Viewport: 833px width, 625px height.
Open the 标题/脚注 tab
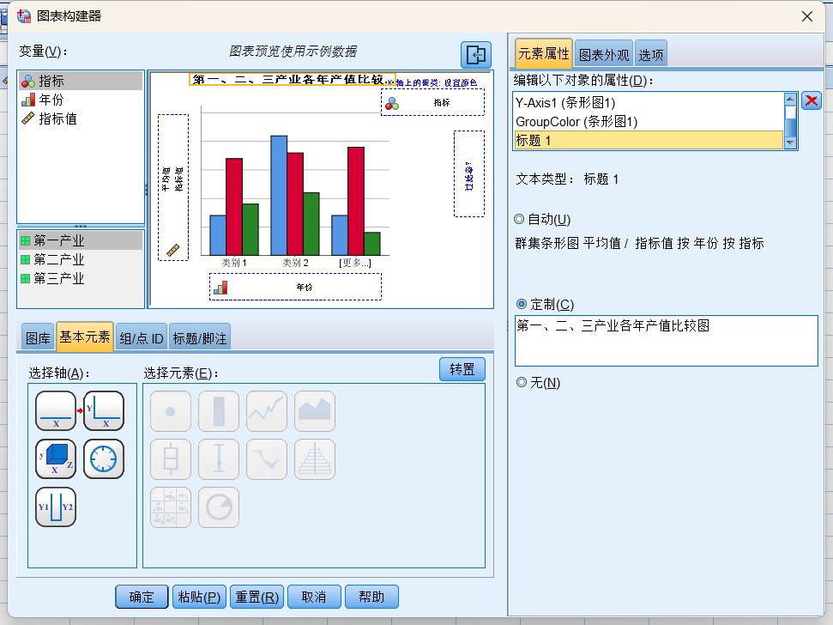200,337
